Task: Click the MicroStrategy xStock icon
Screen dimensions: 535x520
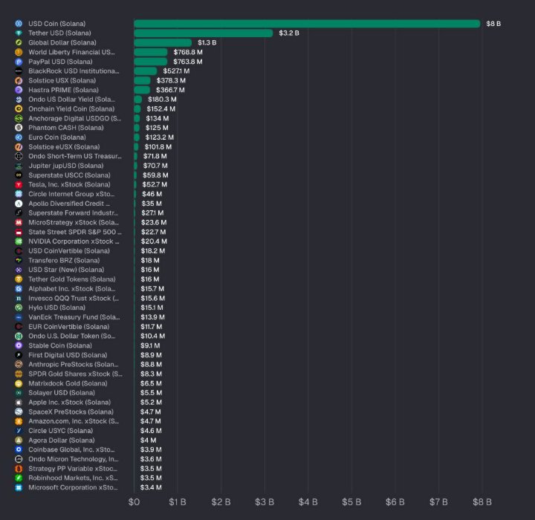Action: tap(19, 222)
